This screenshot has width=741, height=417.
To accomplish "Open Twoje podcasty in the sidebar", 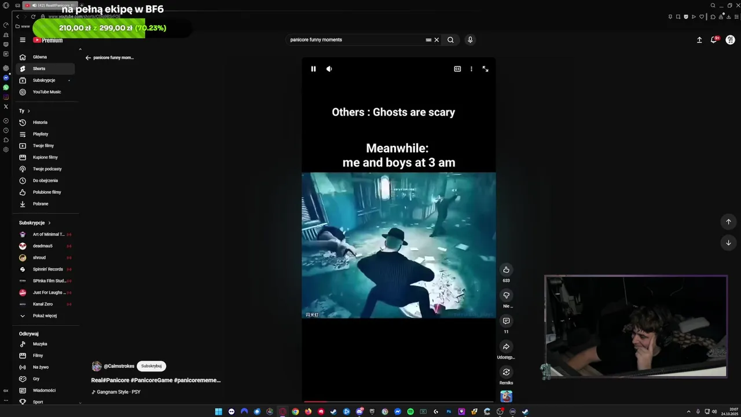I will [45, 169].
